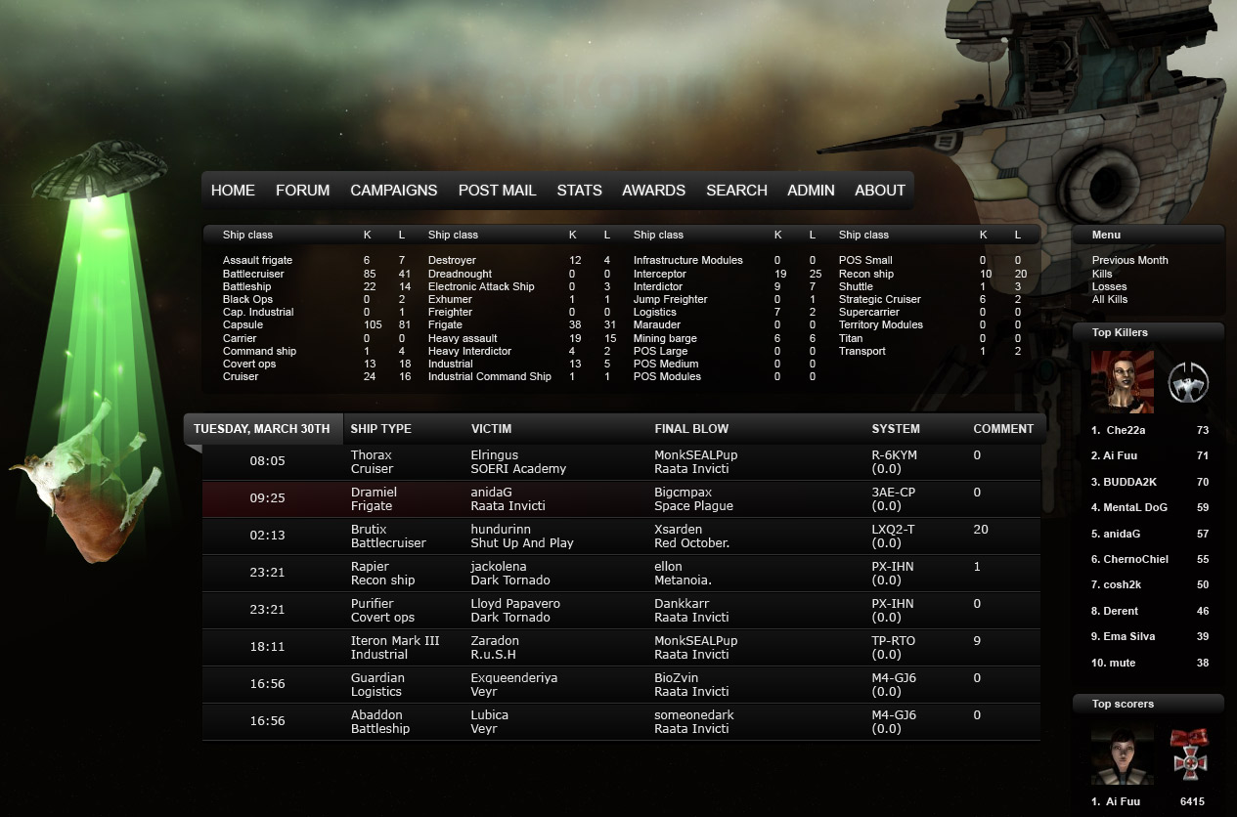Open the Abaddon Battleship kill row
This screenshot has width=1237, height=817.
[621, 721]
